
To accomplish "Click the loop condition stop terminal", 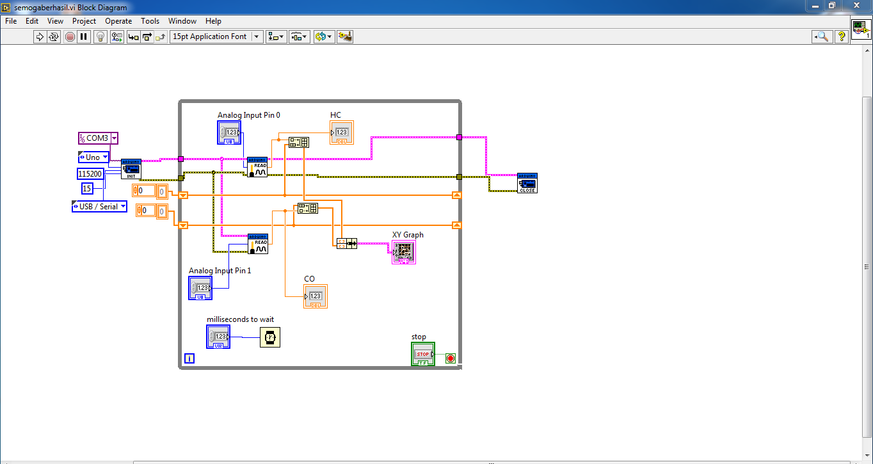I will (451, 358).
